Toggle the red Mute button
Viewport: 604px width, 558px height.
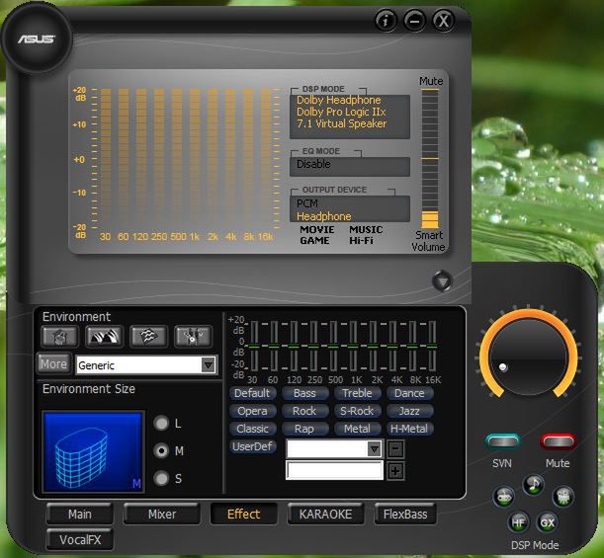558,442
